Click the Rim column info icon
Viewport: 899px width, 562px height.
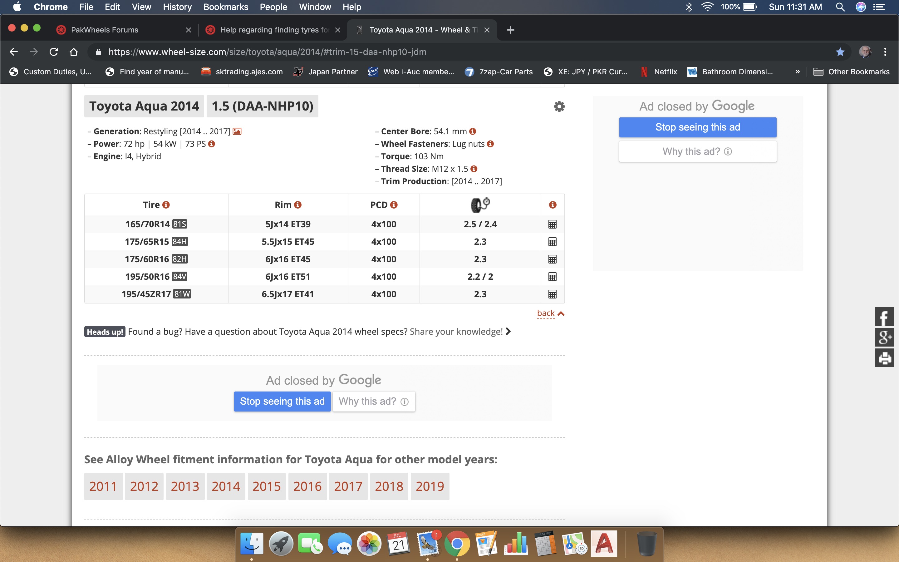pos(298,205)
